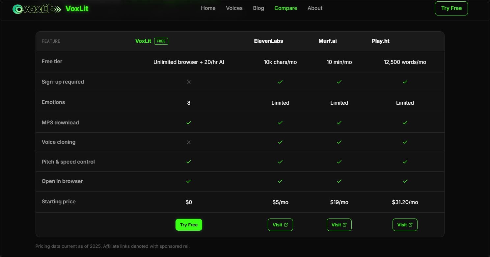Image resolution: width=490 pixels, height=257 pixels.
Task: Click Murf.ai sign-up required checkmark
Action: coord(339,82)
